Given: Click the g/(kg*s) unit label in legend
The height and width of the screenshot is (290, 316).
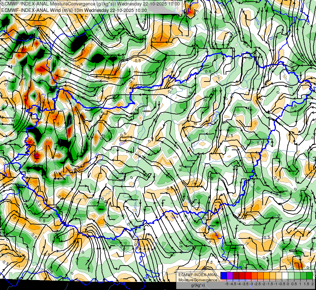Looking at the screenshot, I should pos(198,285).
